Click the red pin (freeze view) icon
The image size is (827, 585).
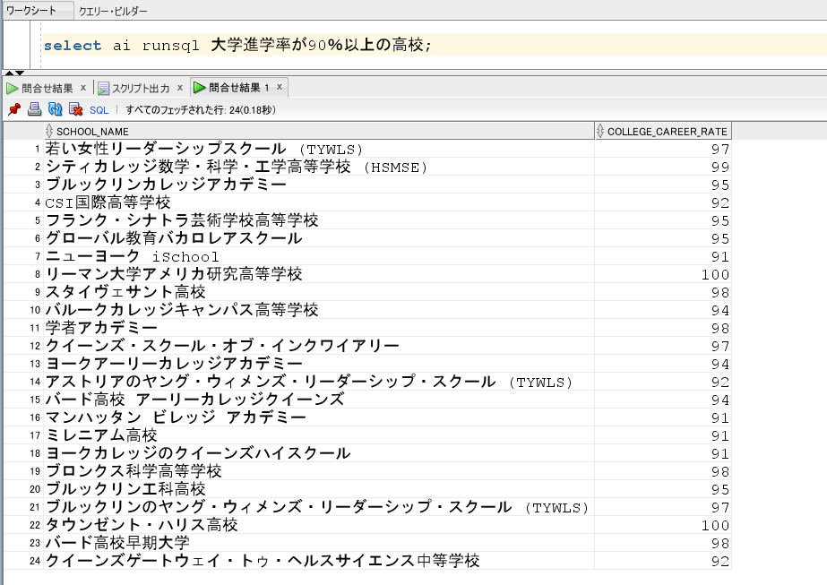coord(13,109)
